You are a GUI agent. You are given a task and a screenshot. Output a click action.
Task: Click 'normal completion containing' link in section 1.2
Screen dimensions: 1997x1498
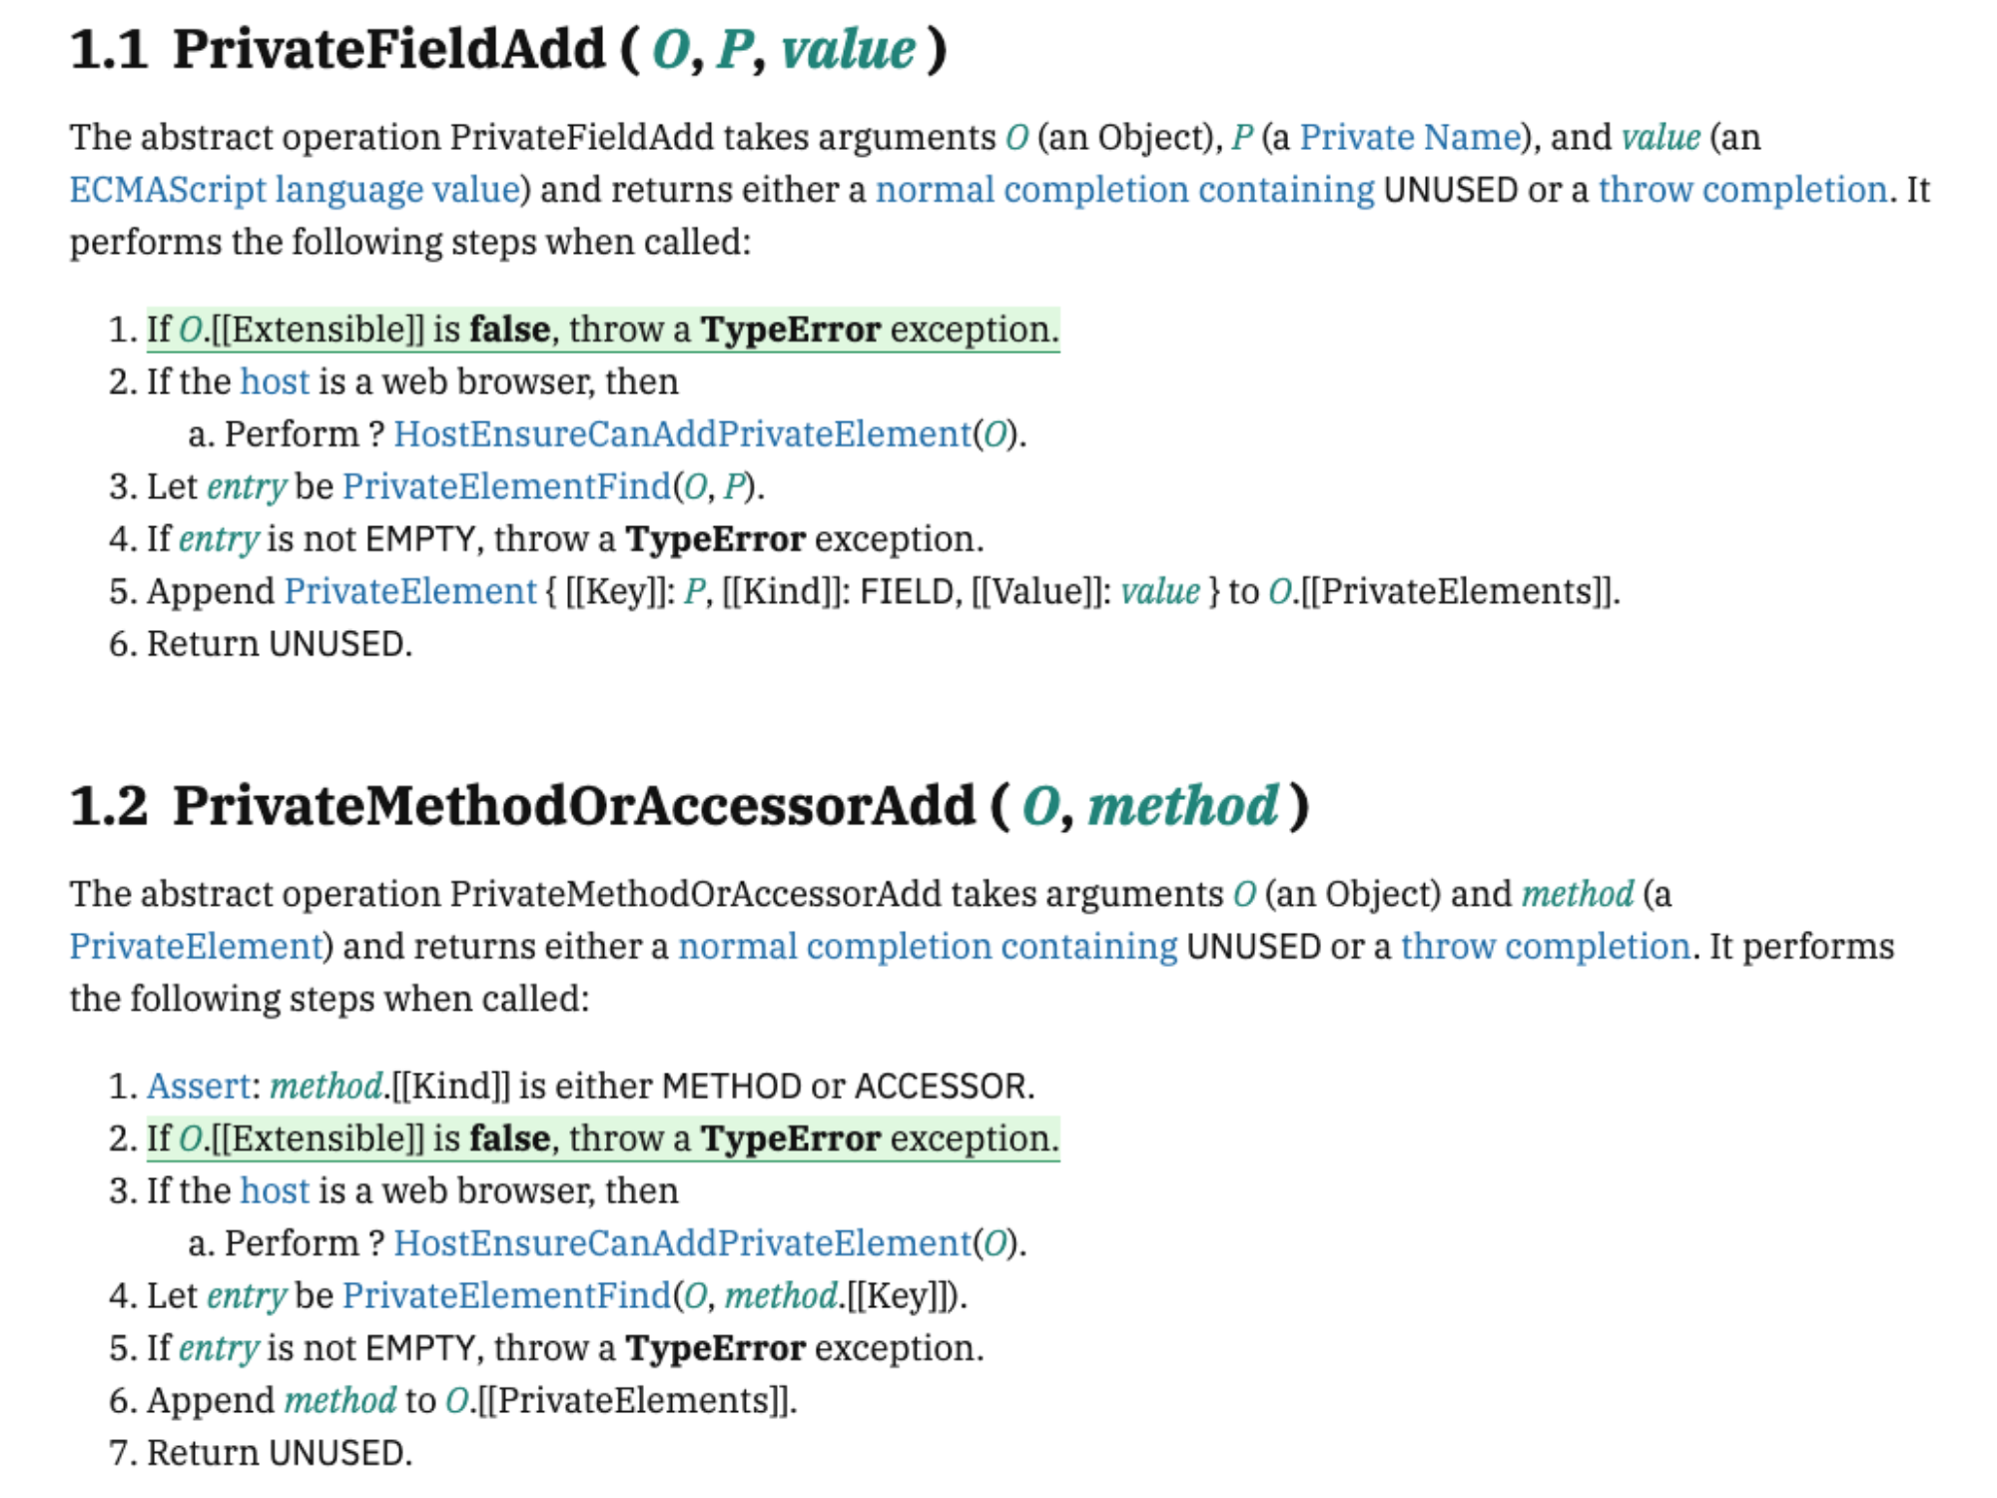(x=928, y=947)
